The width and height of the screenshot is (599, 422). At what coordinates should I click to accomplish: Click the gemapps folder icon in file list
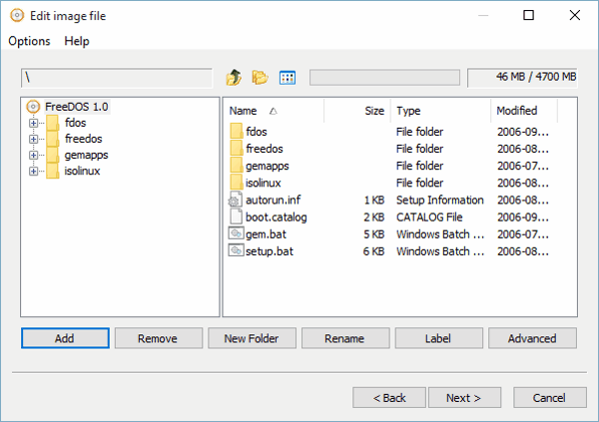point(237,166)
